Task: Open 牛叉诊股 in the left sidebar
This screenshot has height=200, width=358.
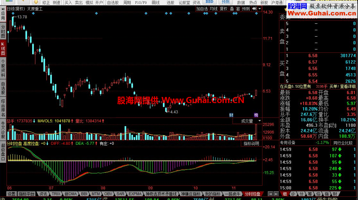Action: click(x=3, y=130)
